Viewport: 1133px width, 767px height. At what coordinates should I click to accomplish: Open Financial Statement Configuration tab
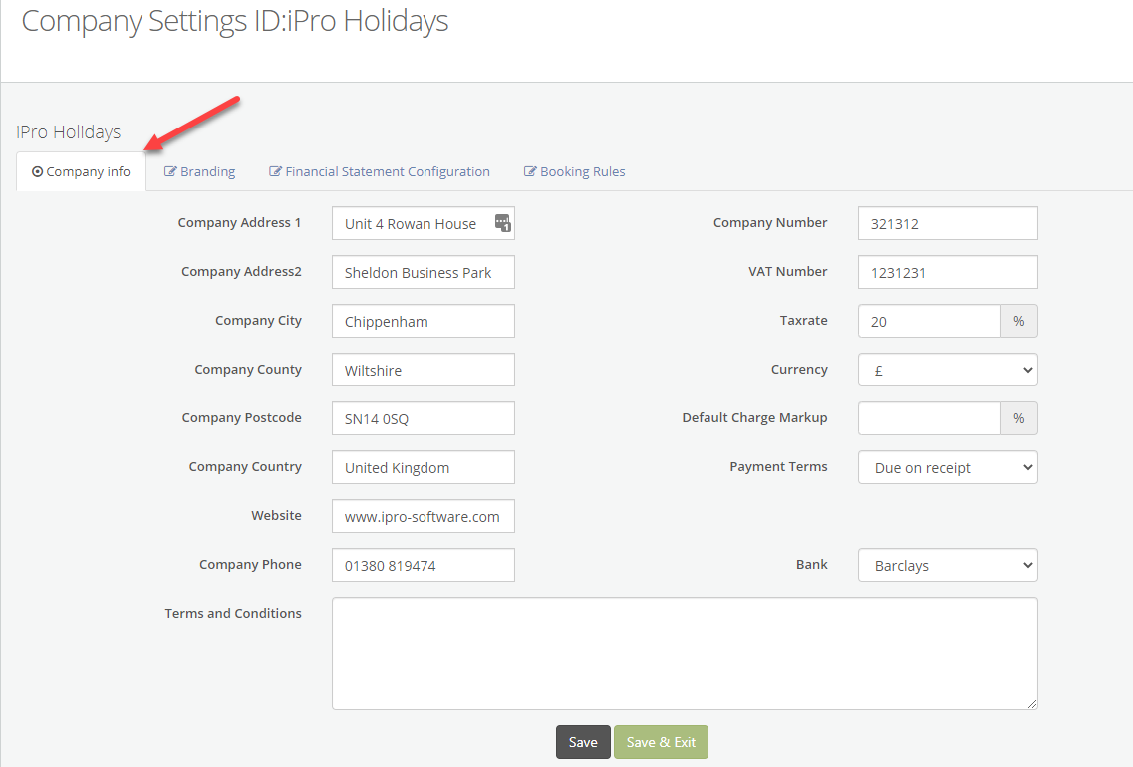(x=380, y=172)
